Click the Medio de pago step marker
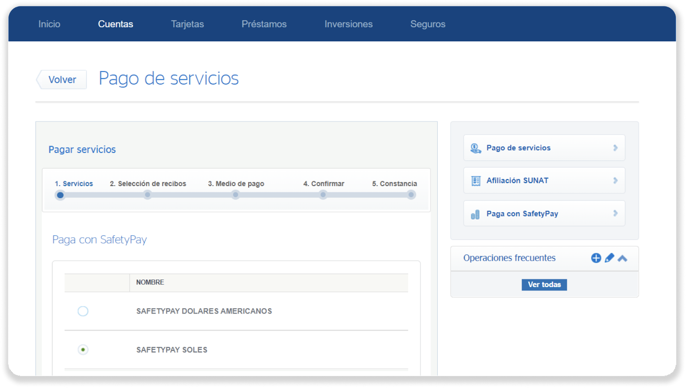Viewport: 686px width, 388px height. click(x=235, y=195)
